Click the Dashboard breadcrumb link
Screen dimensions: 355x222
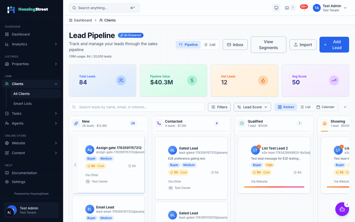coord(80,20)
